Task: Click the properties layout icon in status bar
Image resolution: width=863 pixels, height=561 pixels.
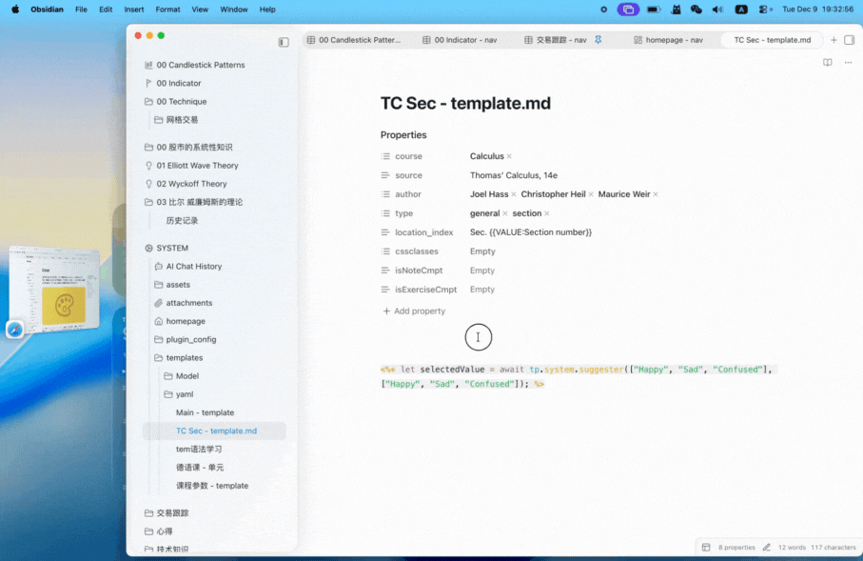Action: coord(706,548)
